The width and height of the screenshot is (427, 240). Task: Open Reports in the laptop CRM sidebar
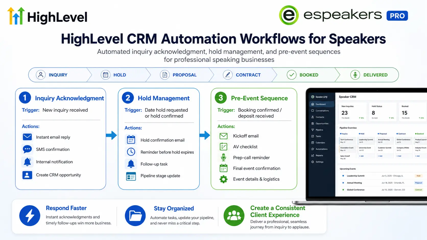[322, 155]
